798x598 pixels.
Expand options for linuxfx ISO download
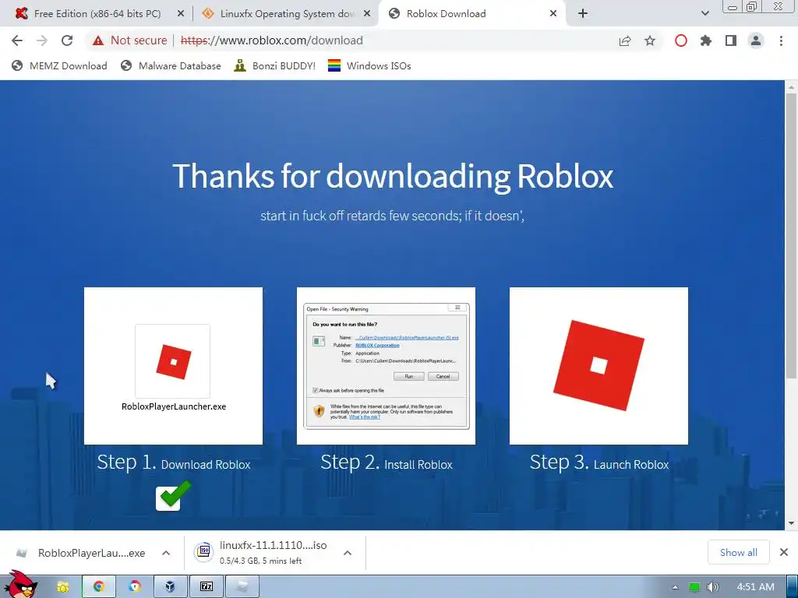(x=348, y=553)
